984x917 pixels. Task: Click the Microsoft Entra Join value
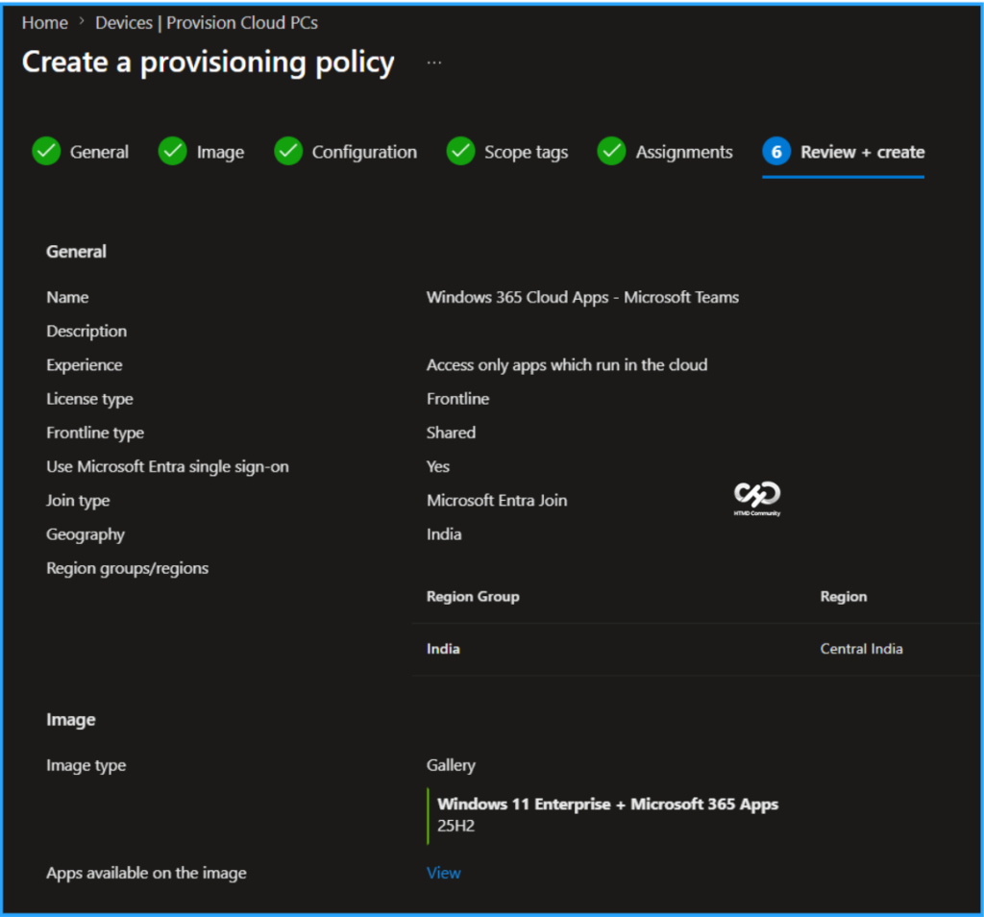[497, 500]
